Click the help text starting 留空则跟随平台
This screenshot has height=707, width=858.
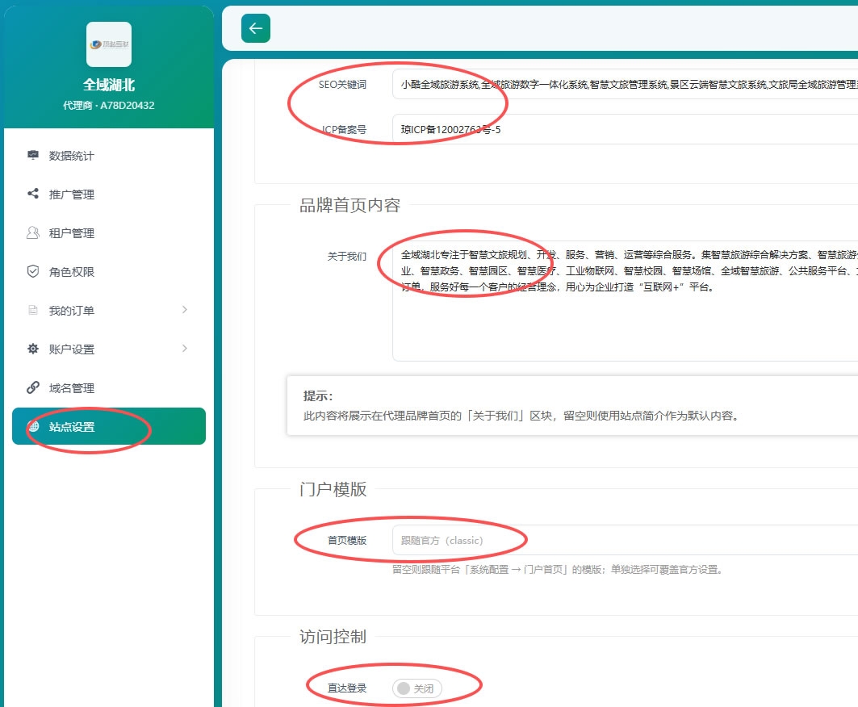559,570
